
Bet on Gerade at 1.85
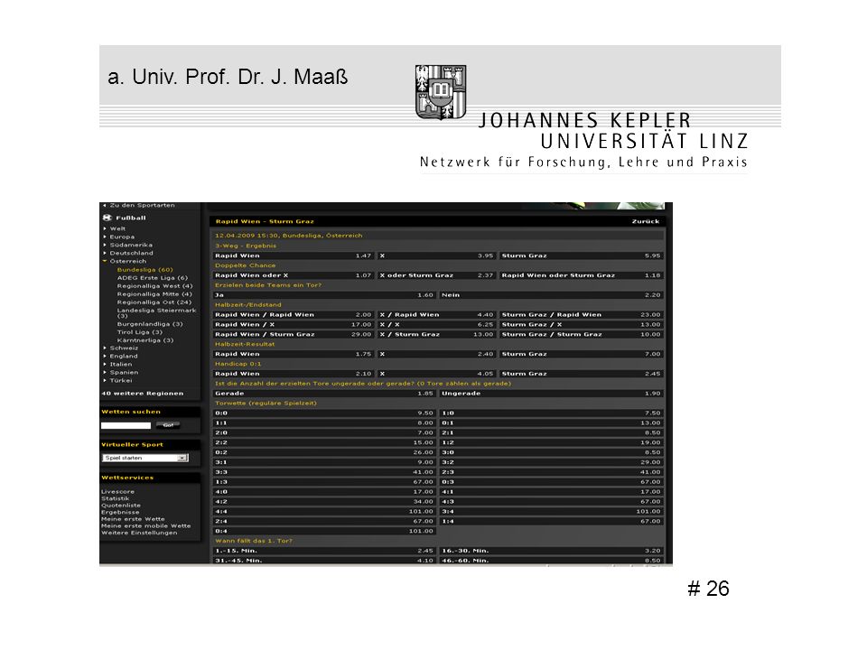pyautogui.click(x=324, y=394)
